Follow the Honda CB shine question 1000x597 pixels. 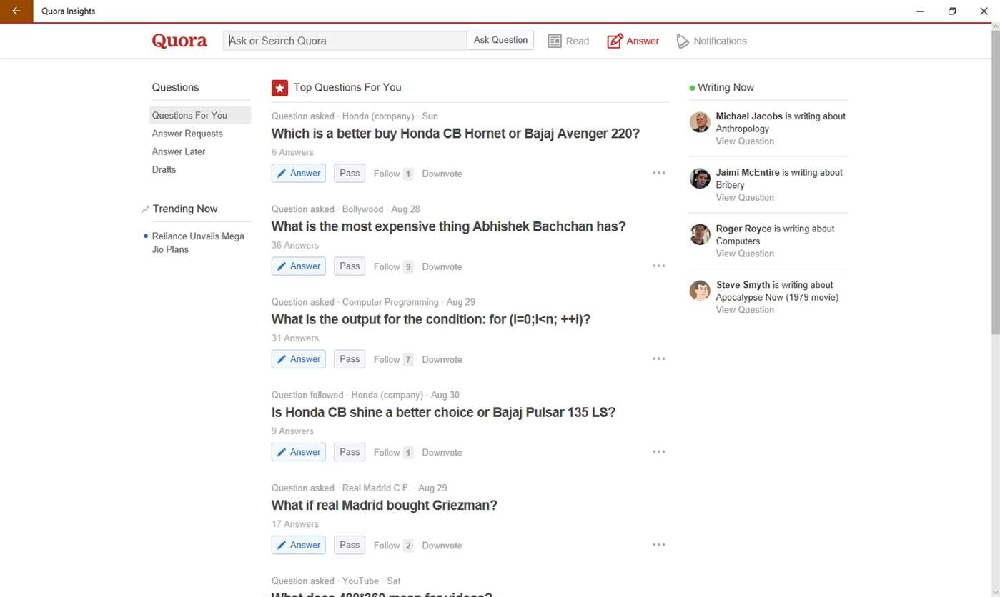(393, 452)
